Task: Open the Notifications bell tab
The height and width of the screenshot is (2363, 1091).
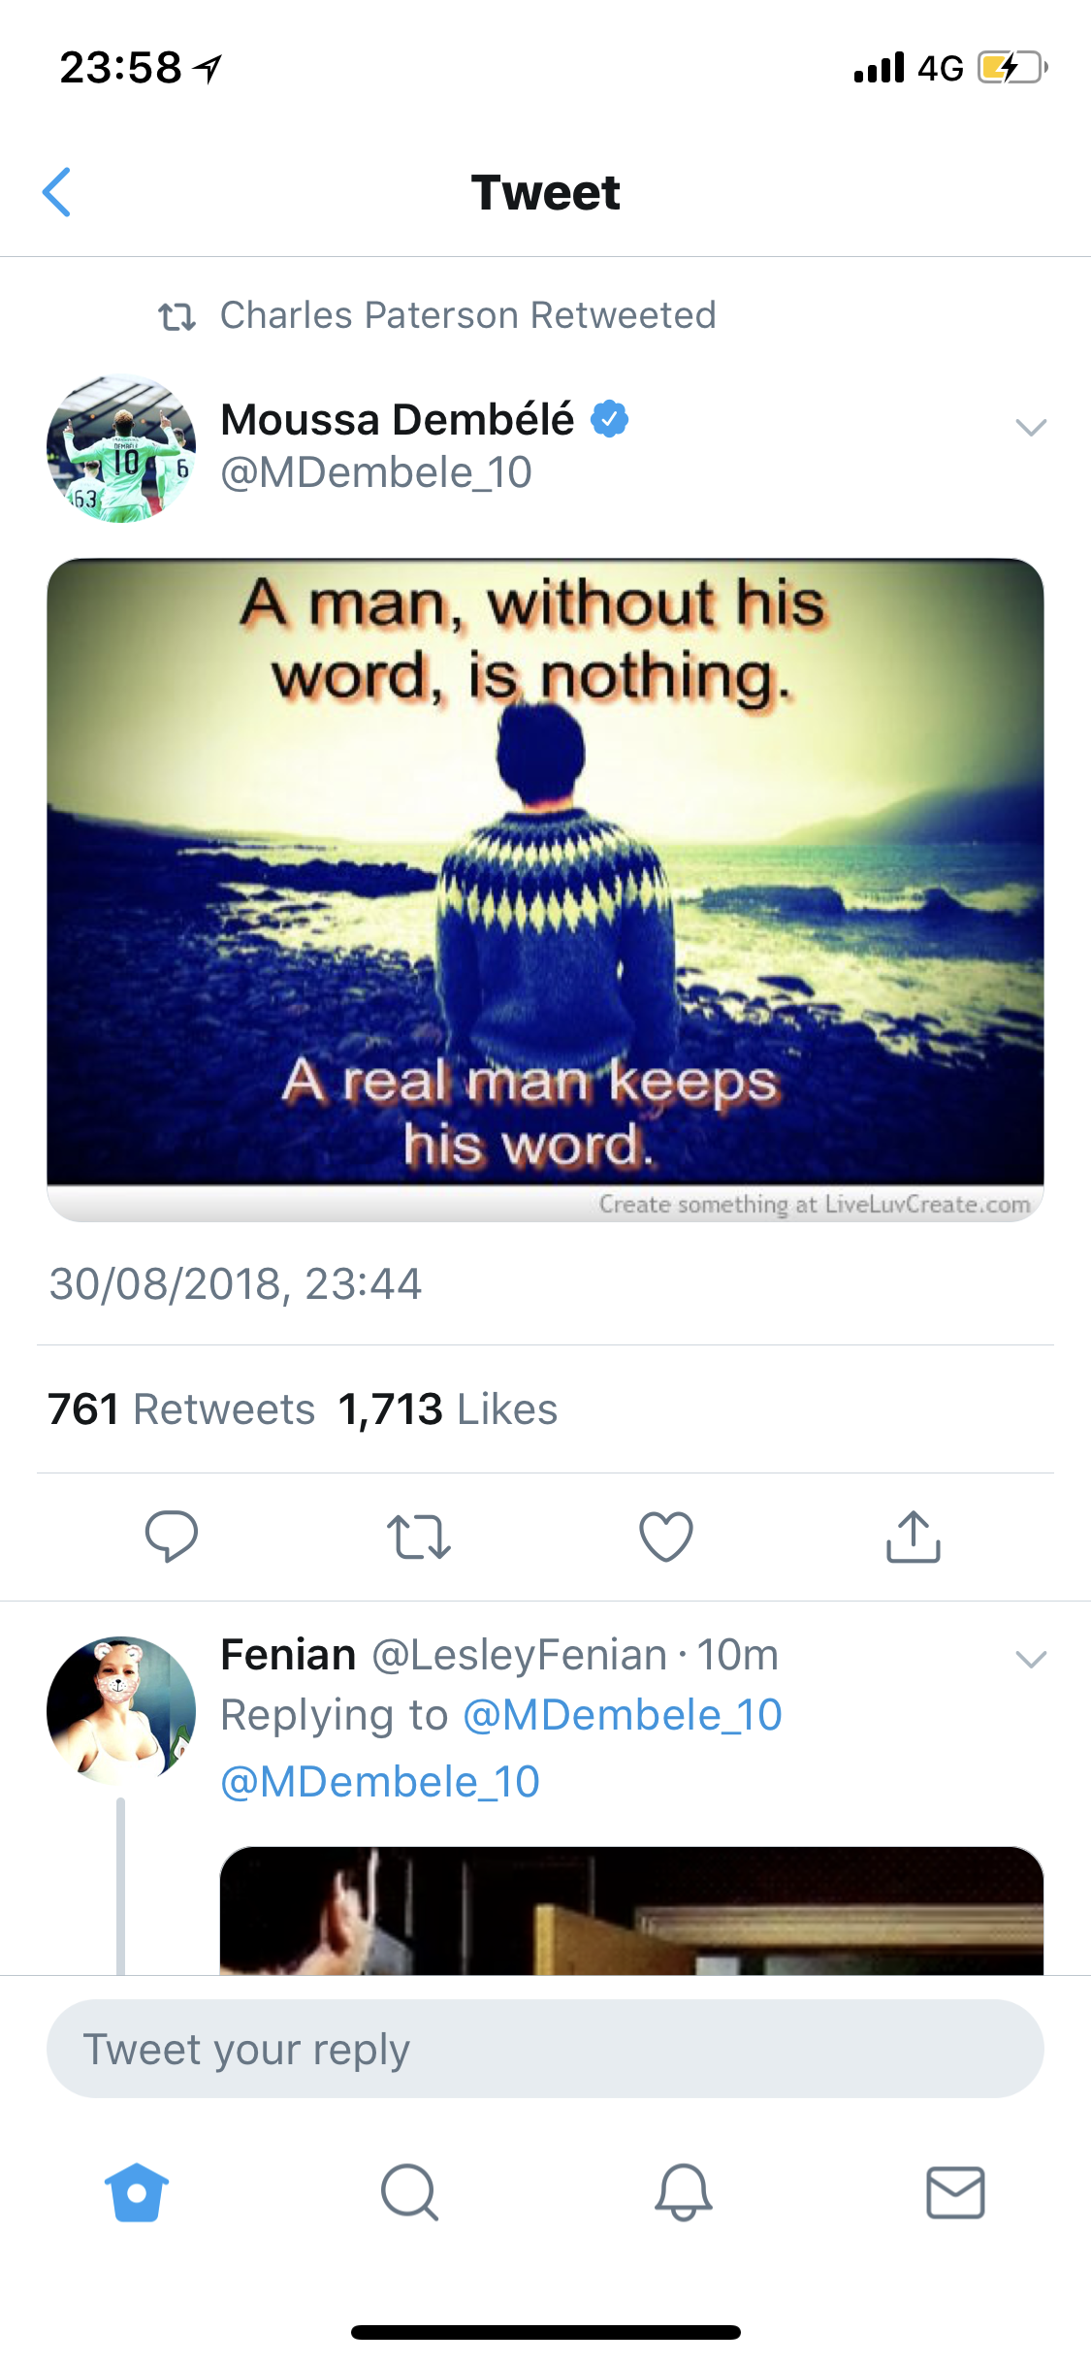Action: (683, 2192)
